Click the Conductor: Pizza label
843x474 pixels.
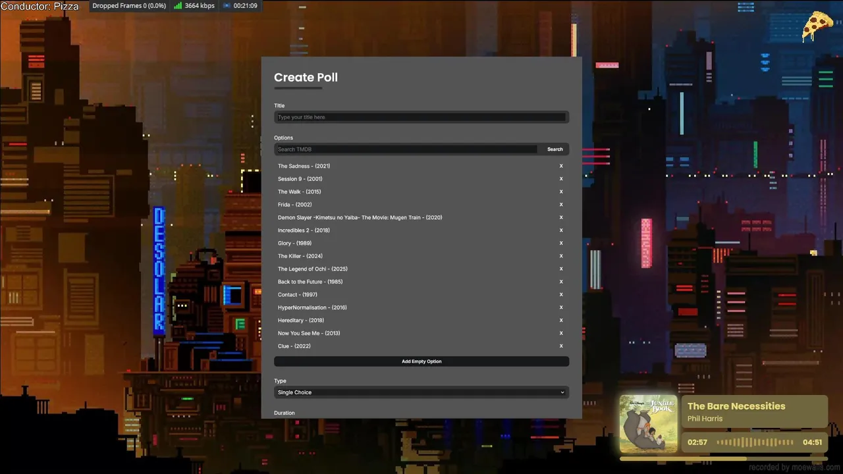pyautogui.click(x=40, y=7)
